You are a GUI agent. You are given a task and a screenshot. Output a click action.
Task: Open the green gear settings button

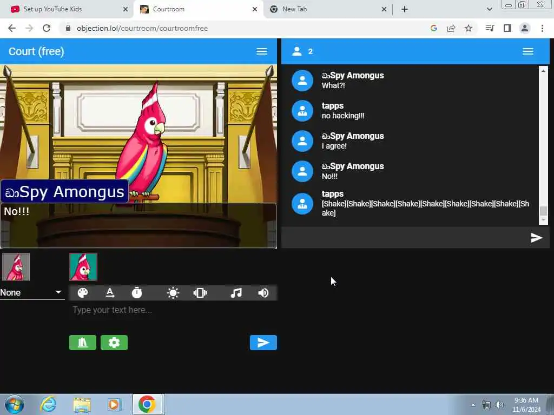point(114,343)
